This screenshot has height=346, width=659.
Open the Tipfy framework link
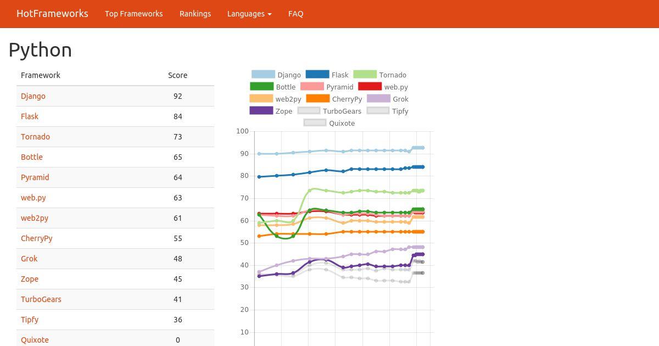(x=30, y=320)
